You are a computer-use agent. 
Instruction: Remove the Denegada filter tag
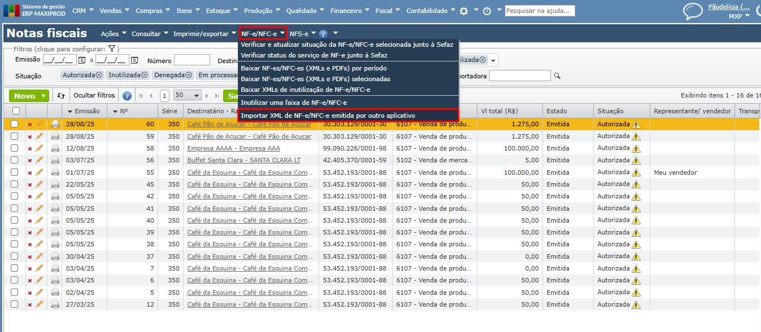click(x=188, y=75)
